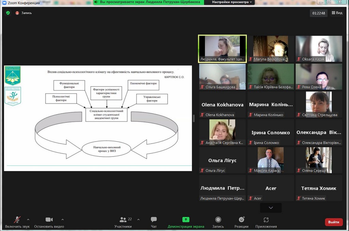The width and height of the screenshot is (349, 231).
Task: Open the Участники participants panel
Action: click(x=123, y=222)
